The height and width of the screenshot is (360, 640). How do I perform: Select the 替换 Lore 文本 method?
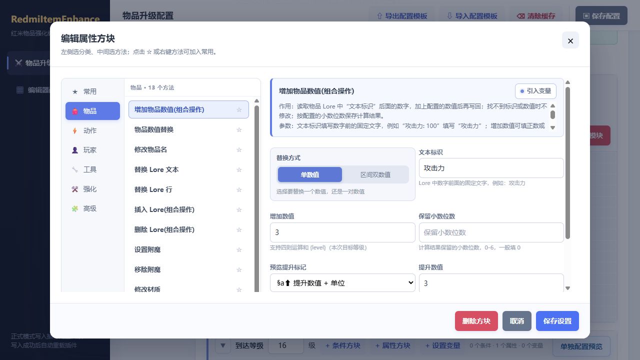pyautogui.click(x=188, y=169)
